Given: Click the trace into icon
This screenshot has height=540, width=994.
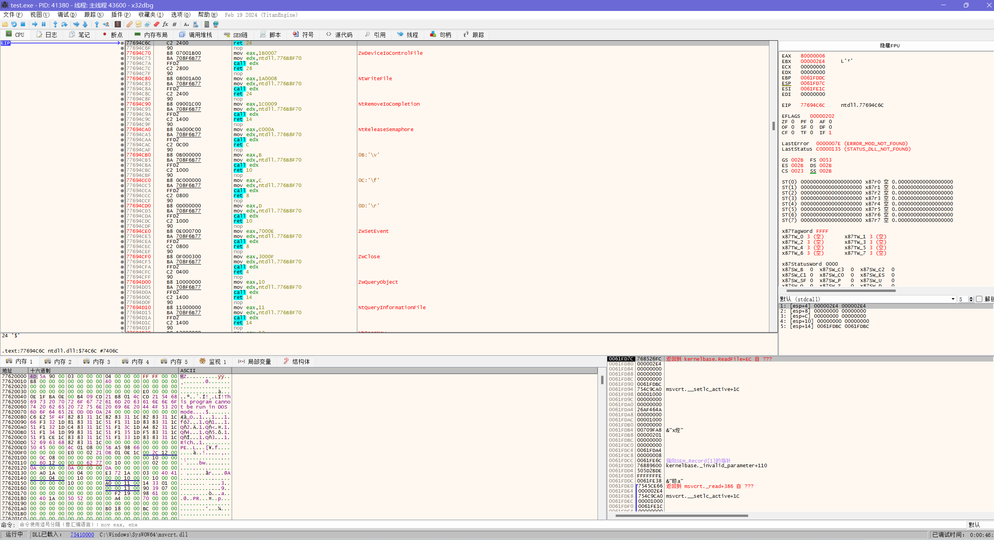Looking at the screenshot, I should pos(76,24).
